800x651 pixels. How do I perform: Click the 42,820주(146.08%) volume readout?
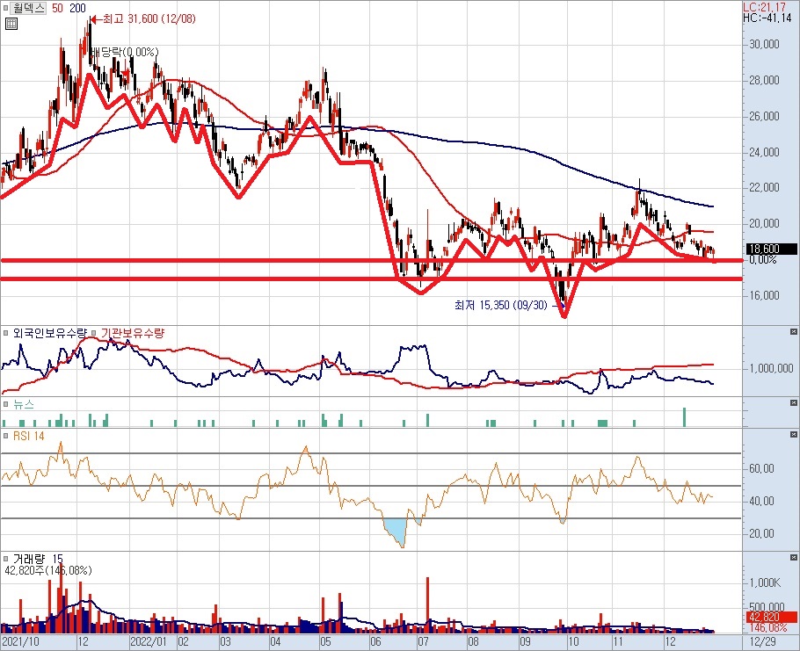48,570
